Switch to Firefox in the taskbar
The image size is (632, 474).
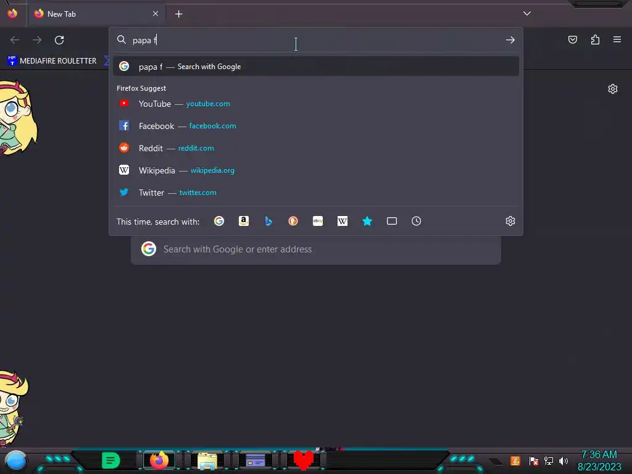(x=159, y=460)
